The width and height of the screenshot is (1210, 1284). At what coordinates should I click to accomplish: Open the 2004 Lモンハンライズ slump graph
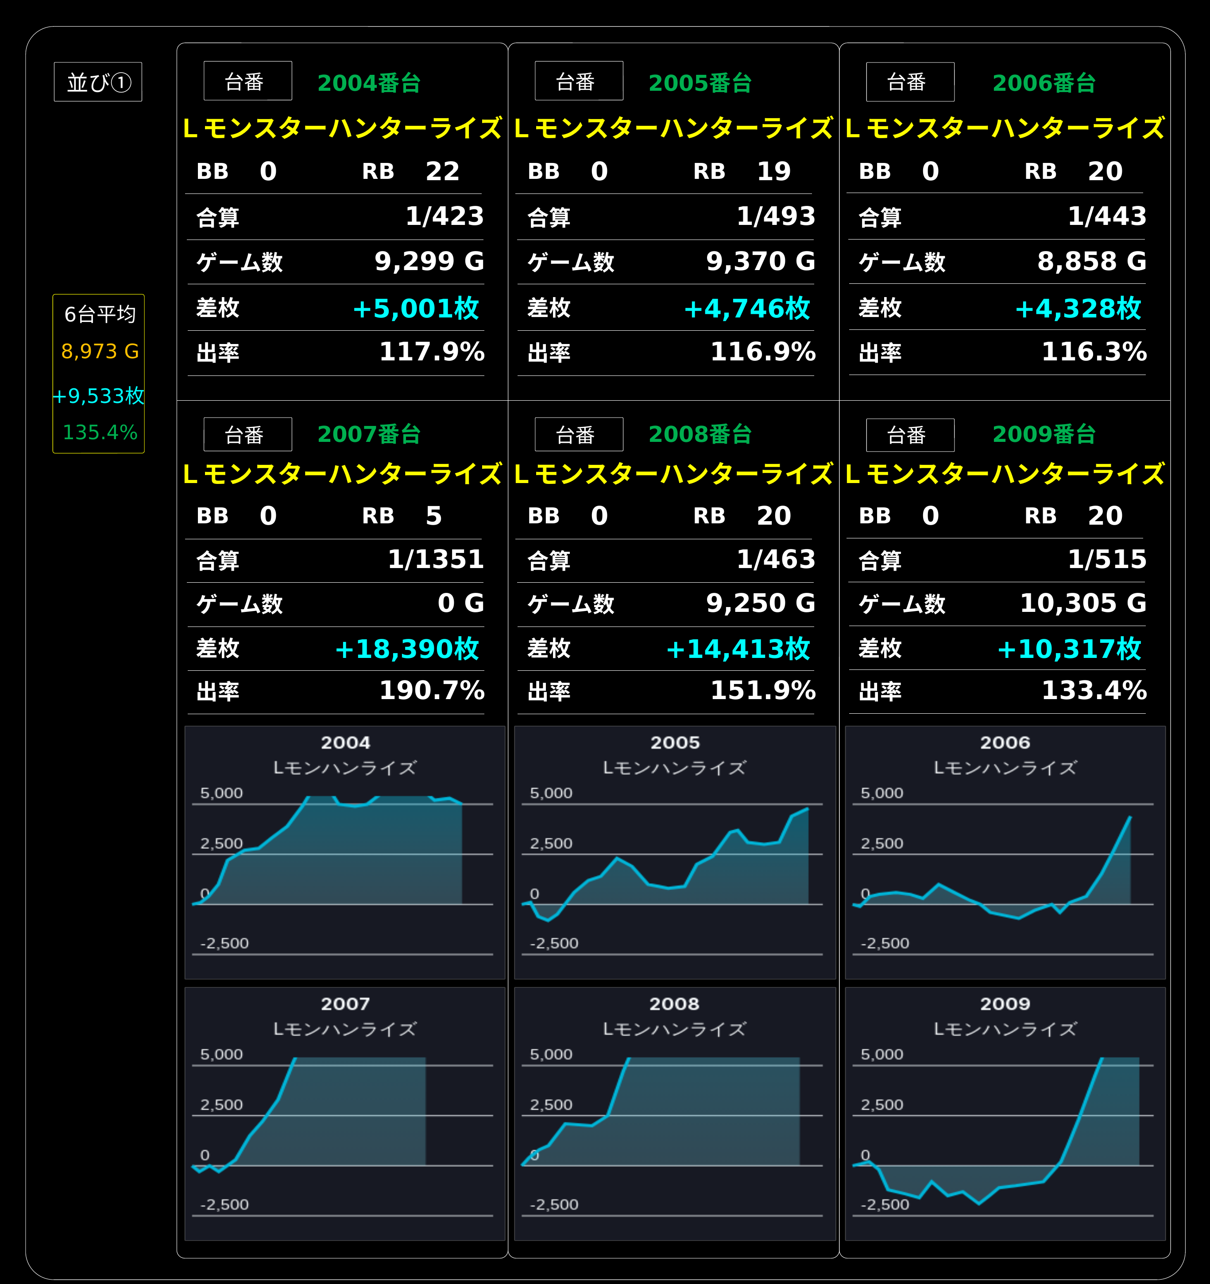click(x=345, y=853)
